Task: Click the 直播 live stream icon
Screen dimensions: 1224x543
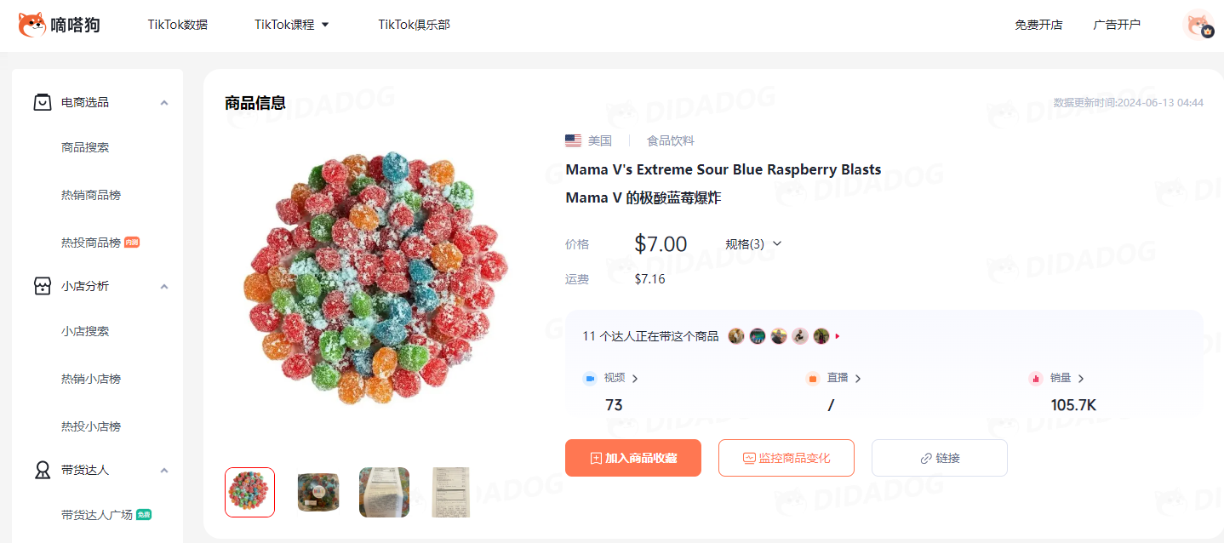Action: [813, 378]
